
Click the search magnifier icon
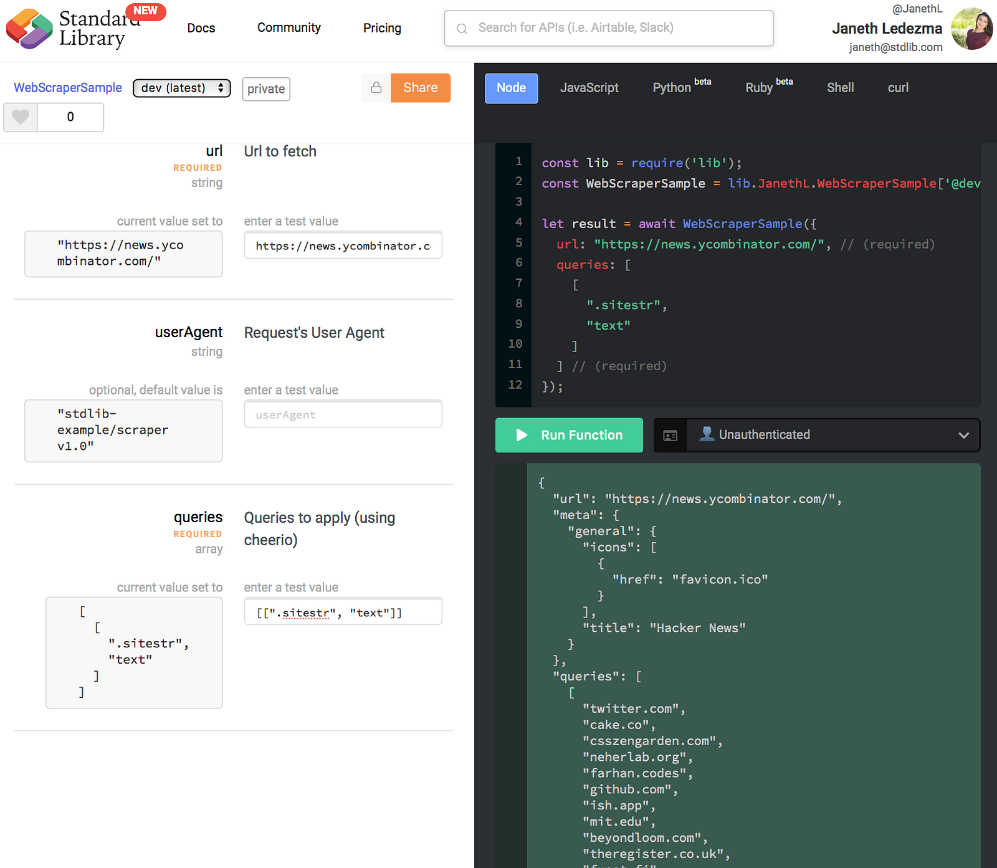462,29
